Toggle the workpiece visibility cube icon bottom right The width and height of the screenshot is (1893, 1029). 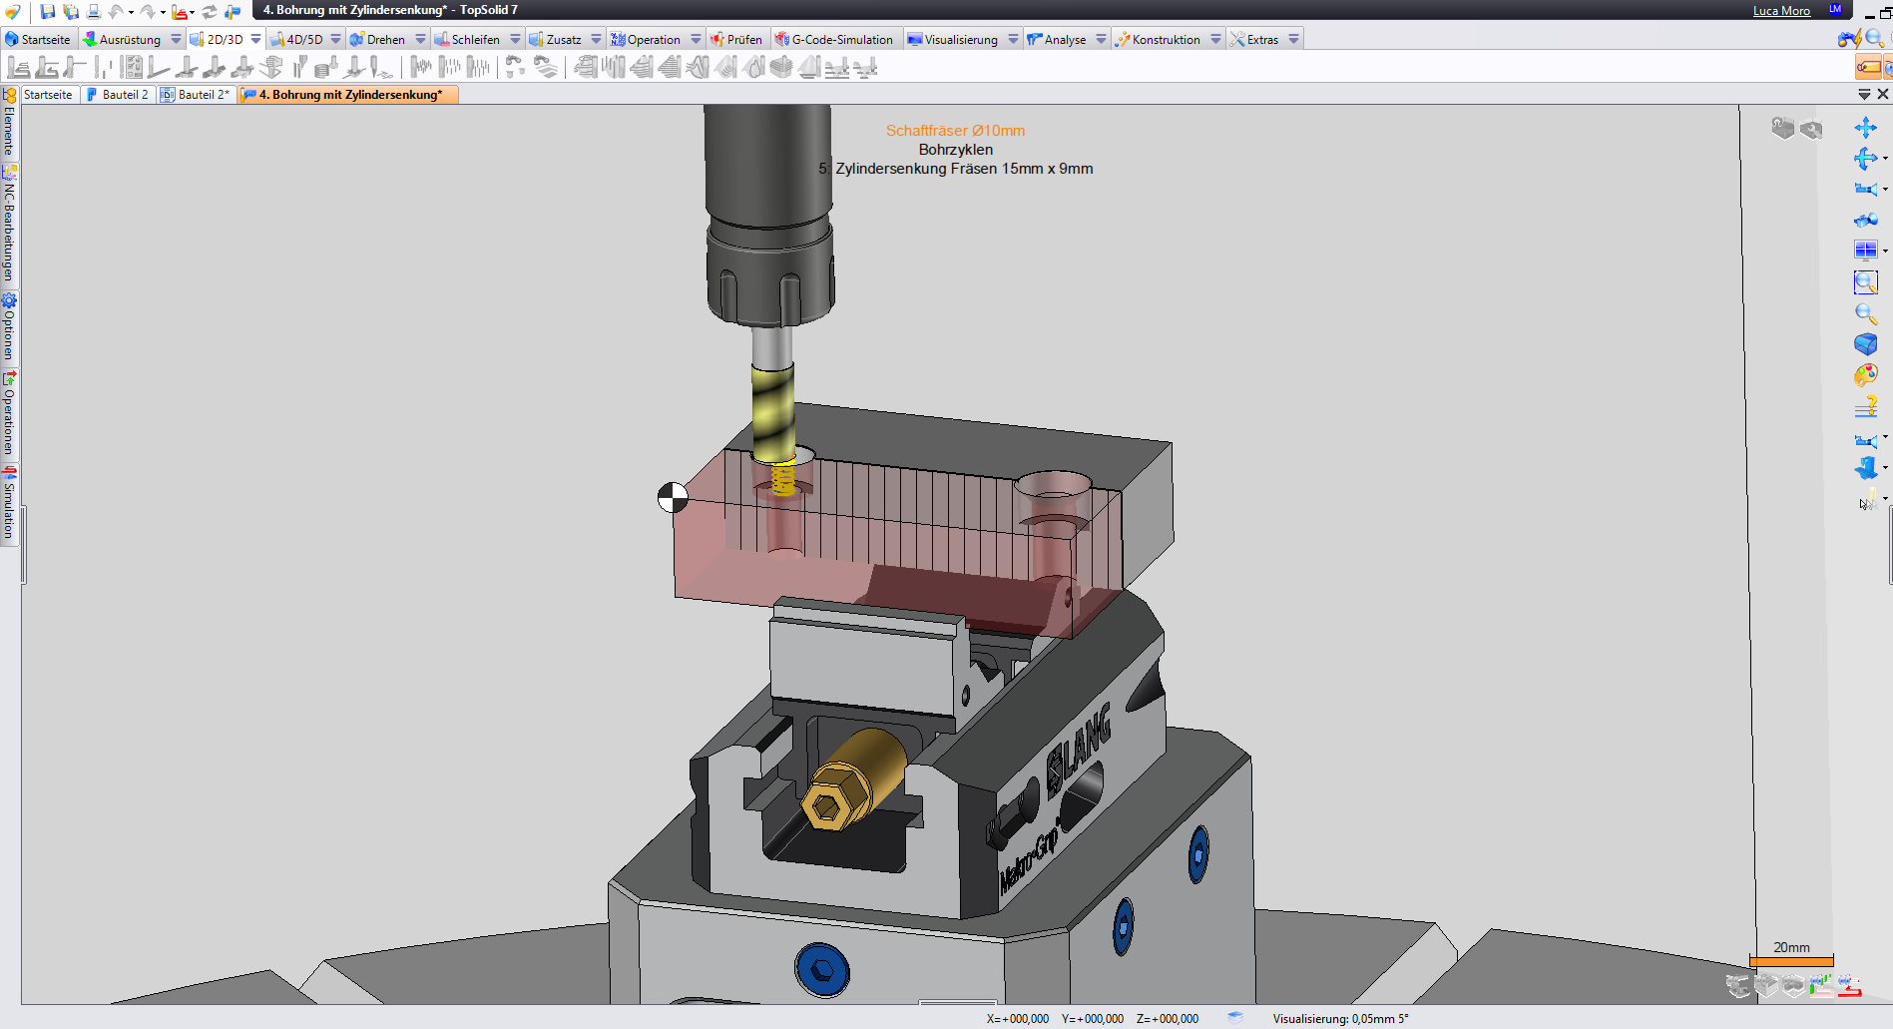click(x=1766, y=986)
